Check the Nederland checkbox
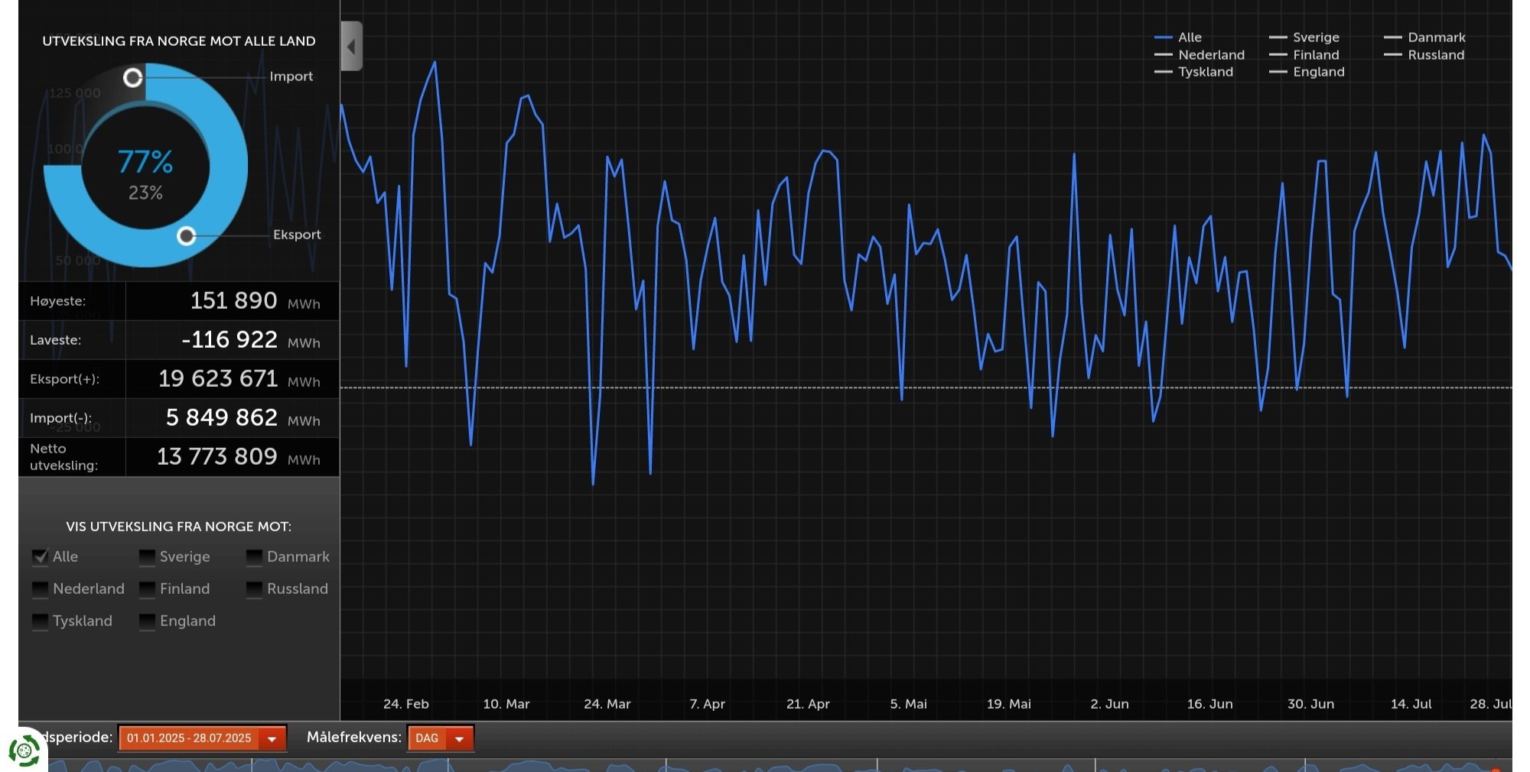 pos(40,589)
